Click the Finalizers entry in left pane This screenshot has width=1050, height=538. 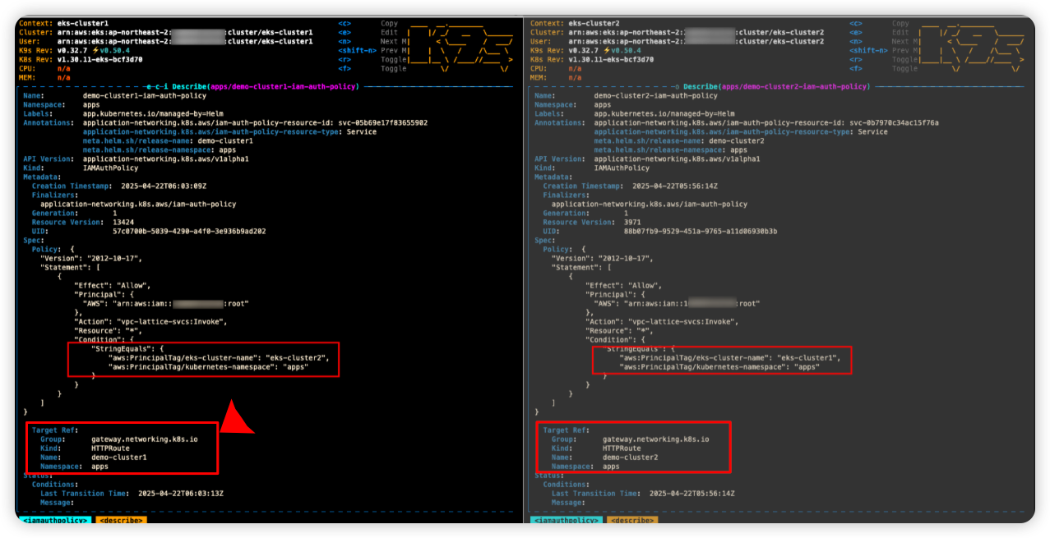click(x=138, y=204)
